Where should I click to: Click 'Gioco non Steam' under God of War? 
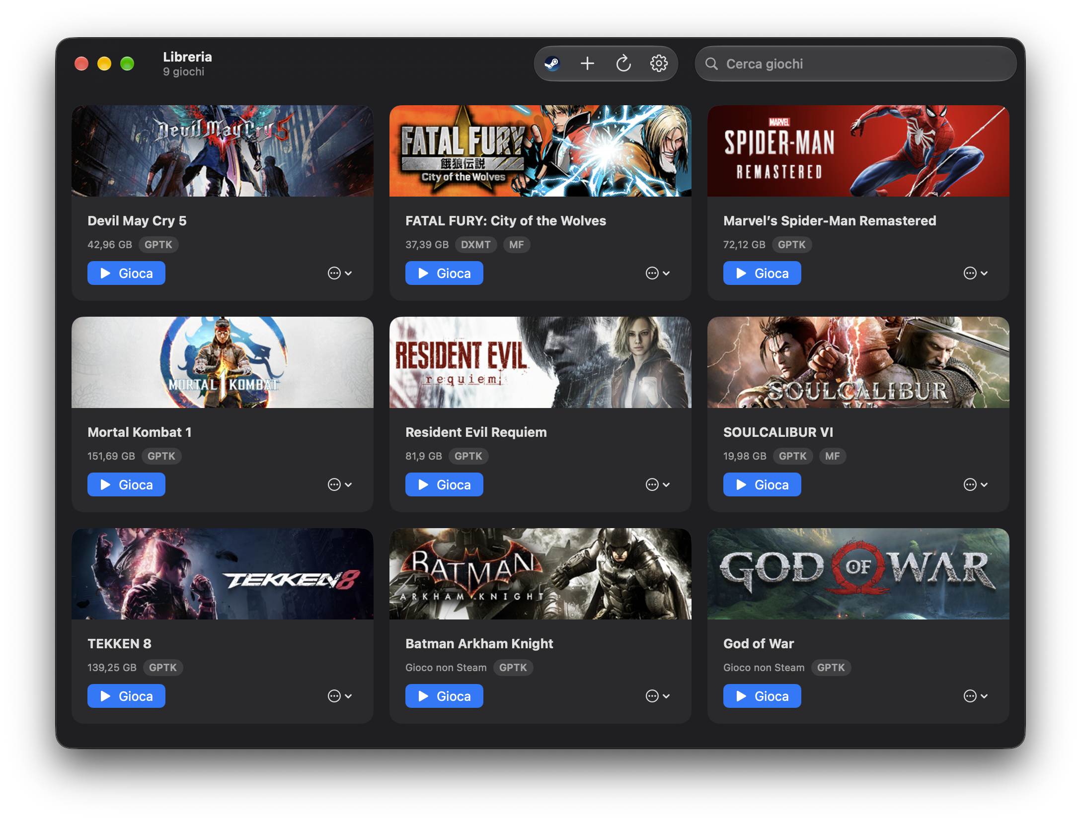tap(764, 668)
